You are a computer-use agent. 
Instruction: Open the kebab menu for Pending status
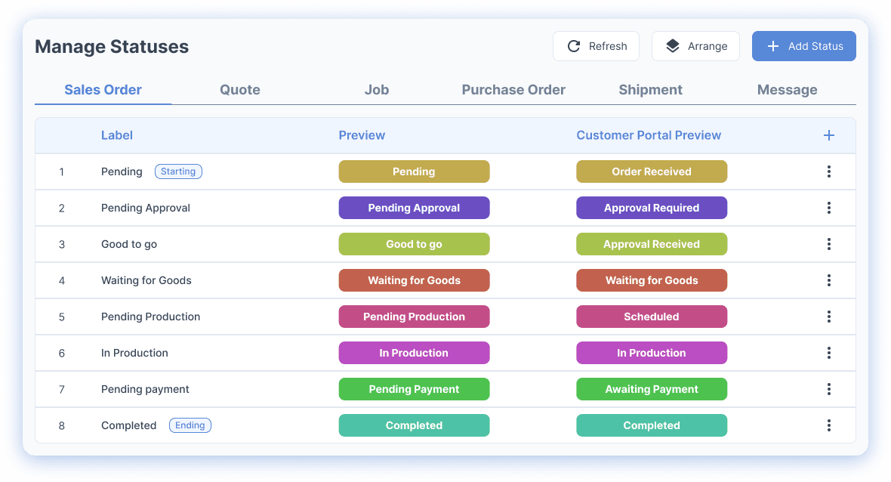click(828, 171)
